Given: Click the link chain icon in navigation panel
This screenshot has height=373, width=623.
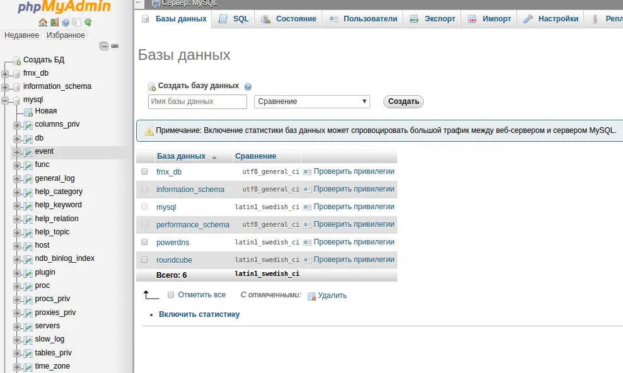Looking at the screenshot, I should tap(115, 46).
